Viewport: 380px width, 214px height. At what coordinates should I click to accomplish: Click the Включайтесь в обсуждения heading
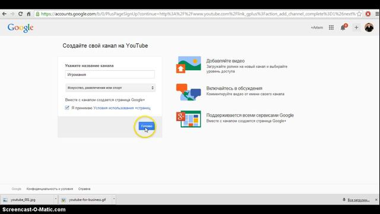pyautogui.click(x=234, y=89)
